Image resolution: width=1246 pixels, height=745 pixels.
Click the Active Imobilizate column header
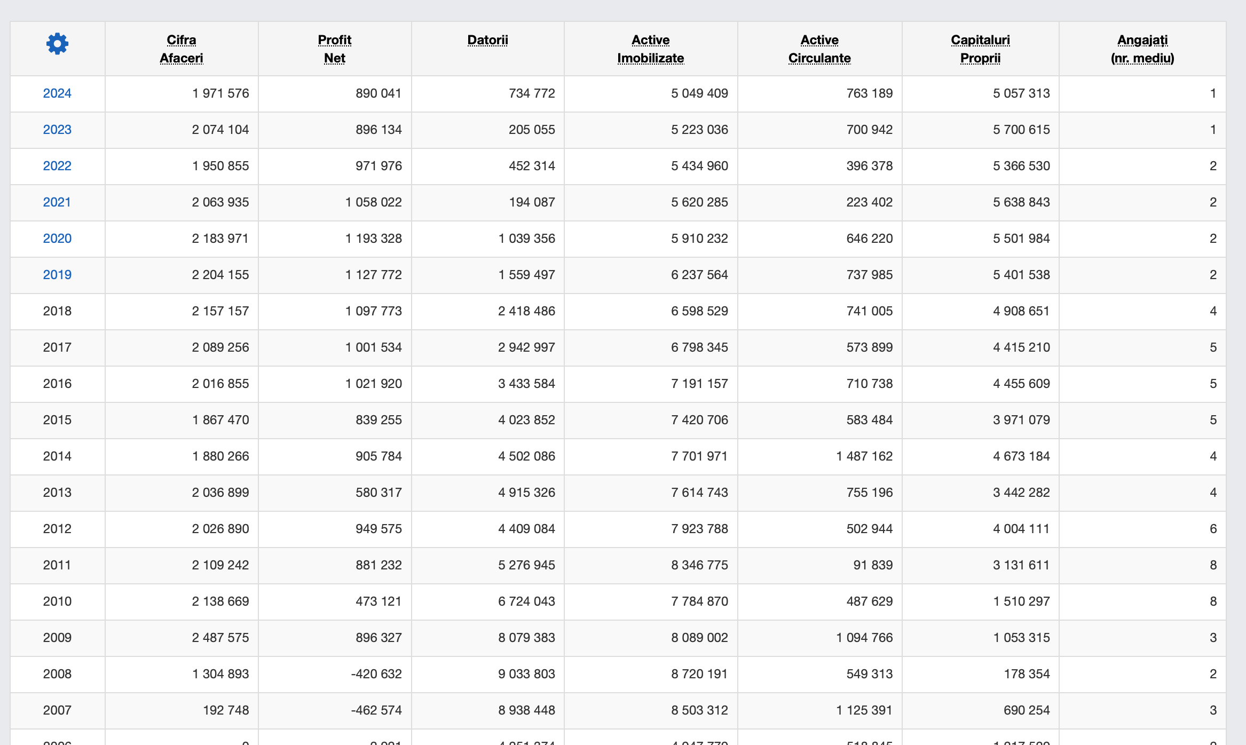(x=651, y=49)
